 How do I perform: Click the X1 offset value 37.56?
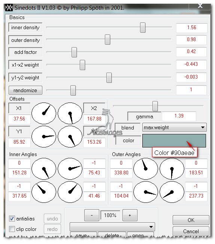click(x=19, y=119)
